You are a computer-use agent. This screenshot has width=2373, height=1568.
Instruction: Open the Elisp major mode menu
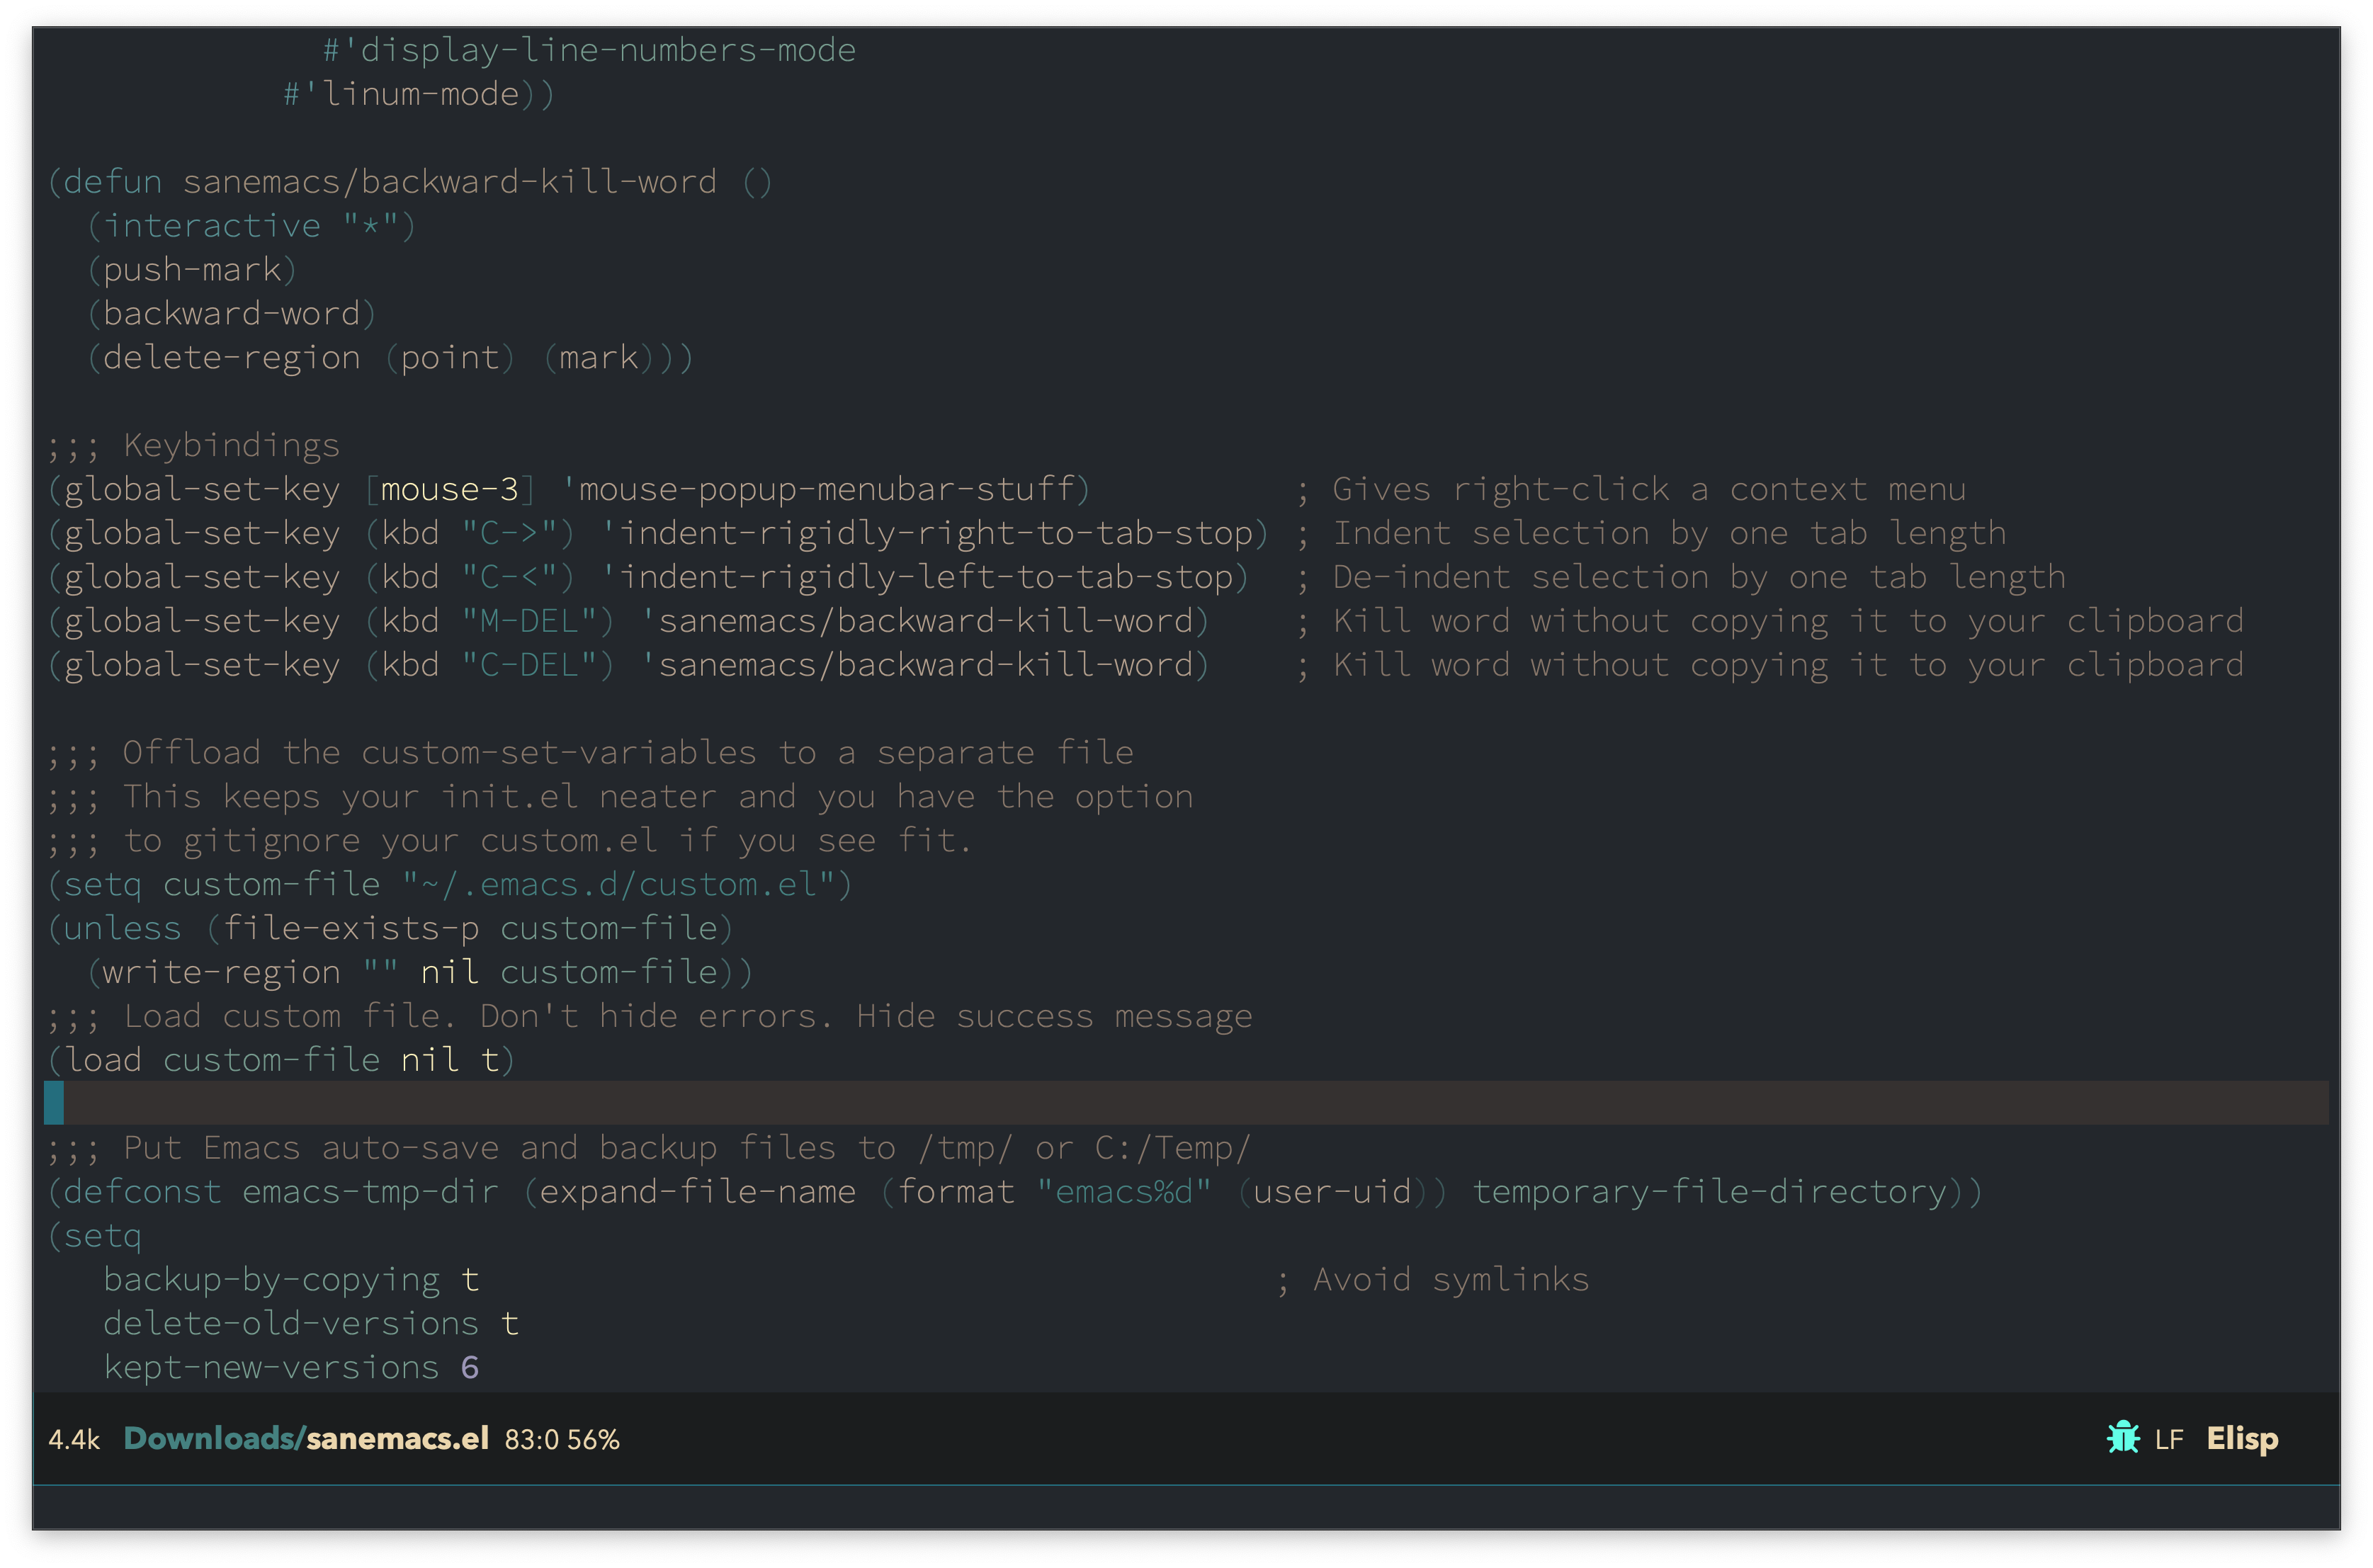tap(2242, 1438)
